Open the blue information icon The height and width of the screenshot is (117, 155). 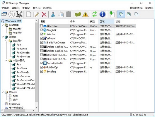click(x=103, y=14)
